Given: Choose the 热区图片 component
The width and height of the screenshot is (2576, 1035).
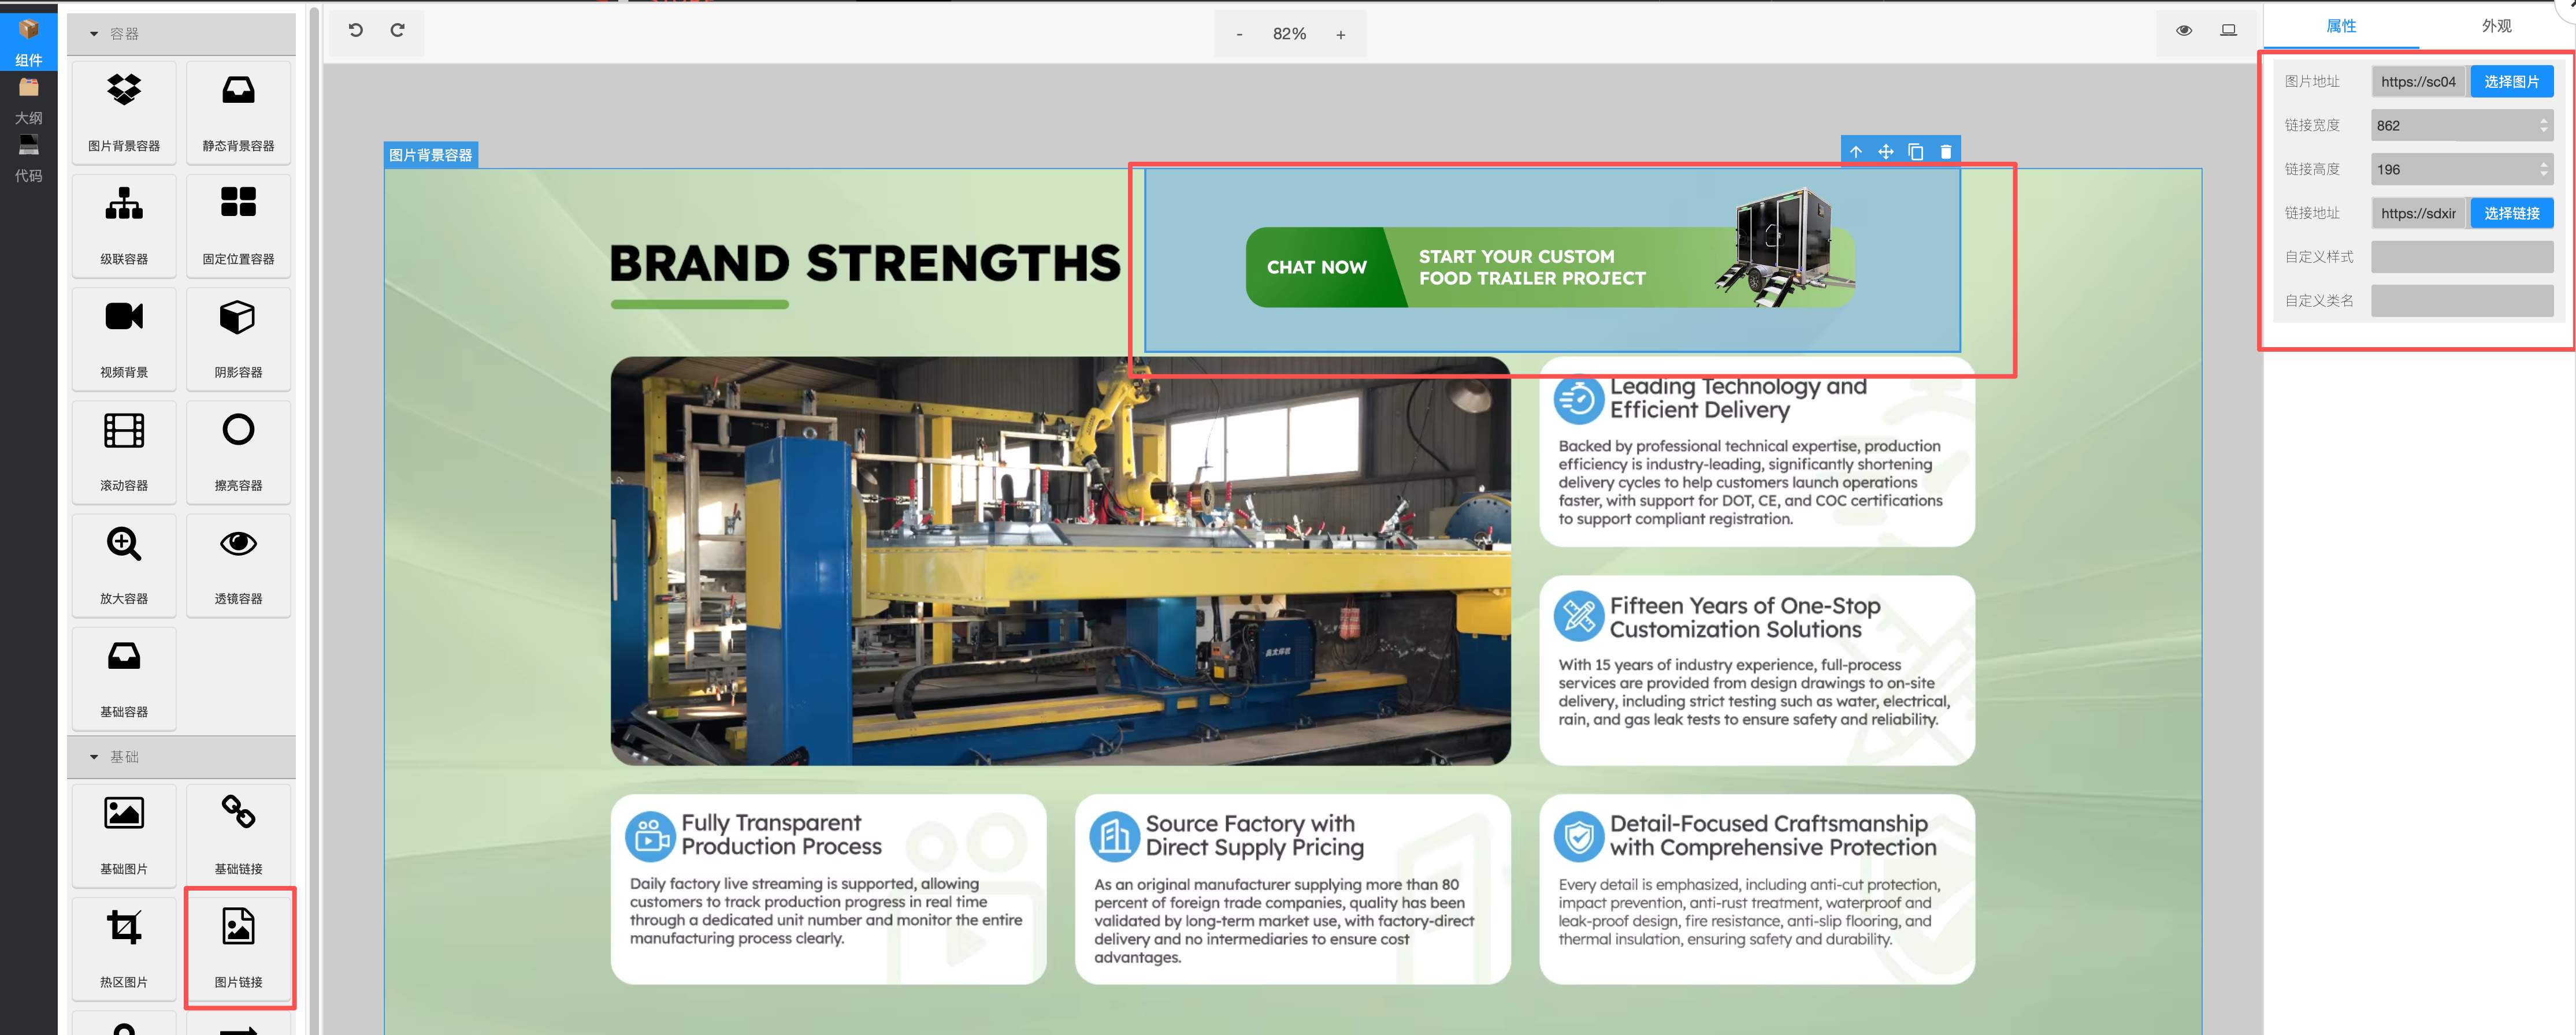Looking at the screenshot, I should 124,949.
